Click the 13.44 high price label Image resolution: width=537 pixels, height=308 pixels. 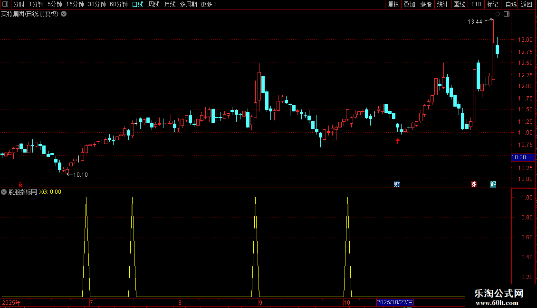pos(475,22)
